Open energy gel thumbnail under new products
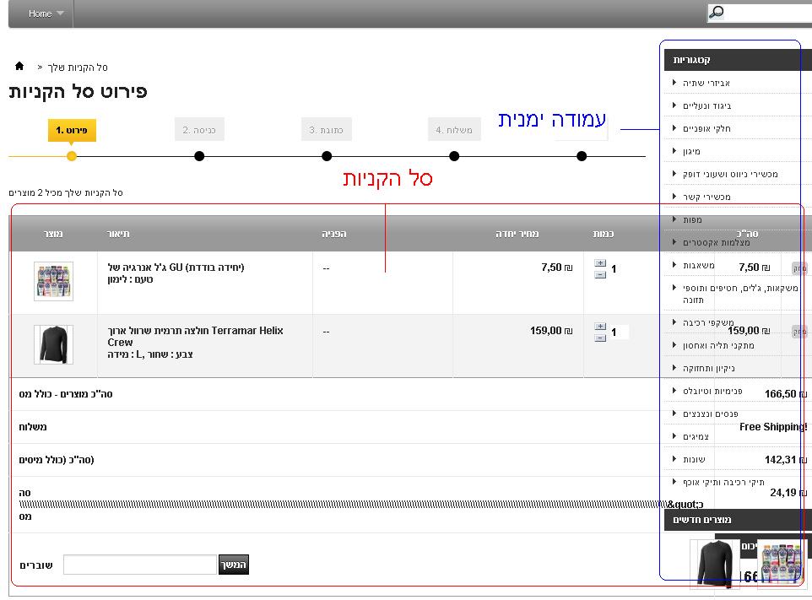This screenshot has height=600, width=812. [x=782, y=564]
